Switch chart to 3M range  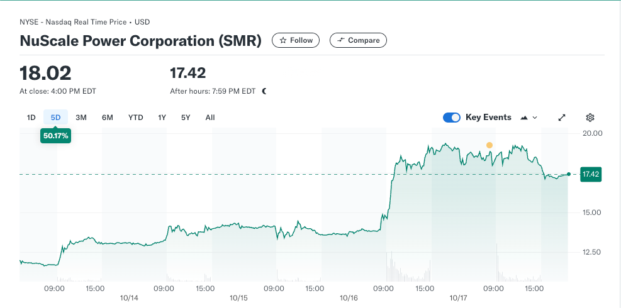click(x=81, y=118)
